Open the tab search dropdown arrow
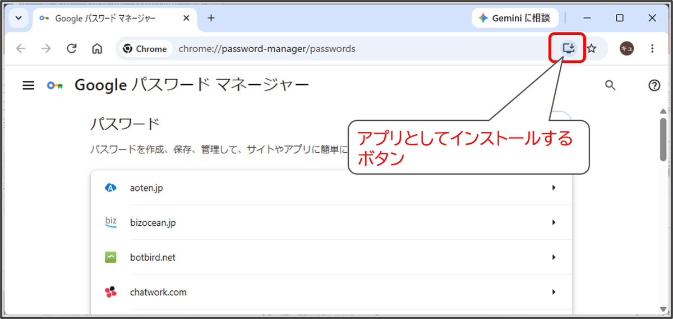 coord(19,18)
